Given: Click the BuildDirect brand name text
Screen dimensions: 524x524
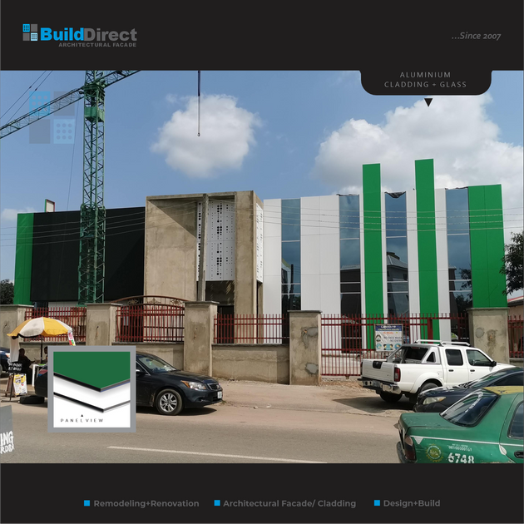Looking at the screenshot, I should tap(88, 34).
